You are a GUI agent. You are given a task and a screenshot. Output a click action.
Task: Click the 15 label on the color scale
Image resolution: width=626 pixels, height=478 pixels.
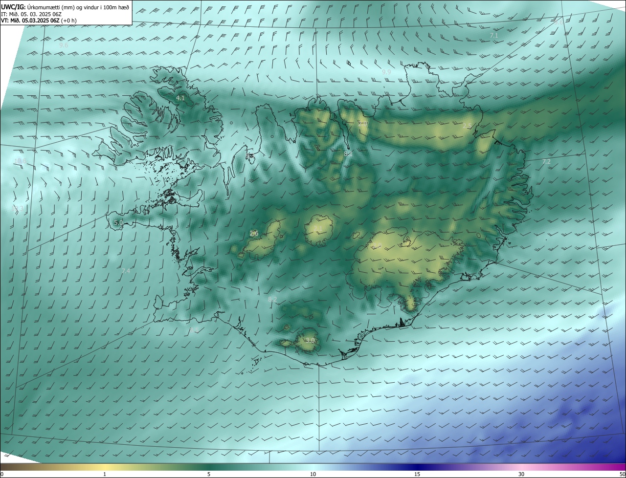(417, 474)
